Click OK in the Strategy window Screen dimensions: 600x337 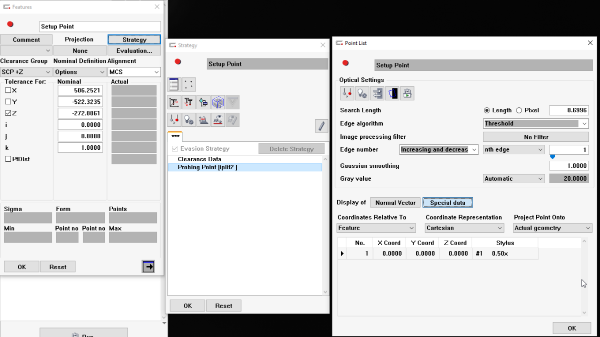pos(187,306)
